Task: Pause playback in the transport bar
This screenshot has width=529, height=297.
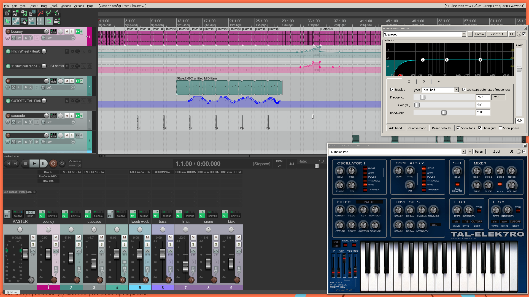Action: click(43, 164)
